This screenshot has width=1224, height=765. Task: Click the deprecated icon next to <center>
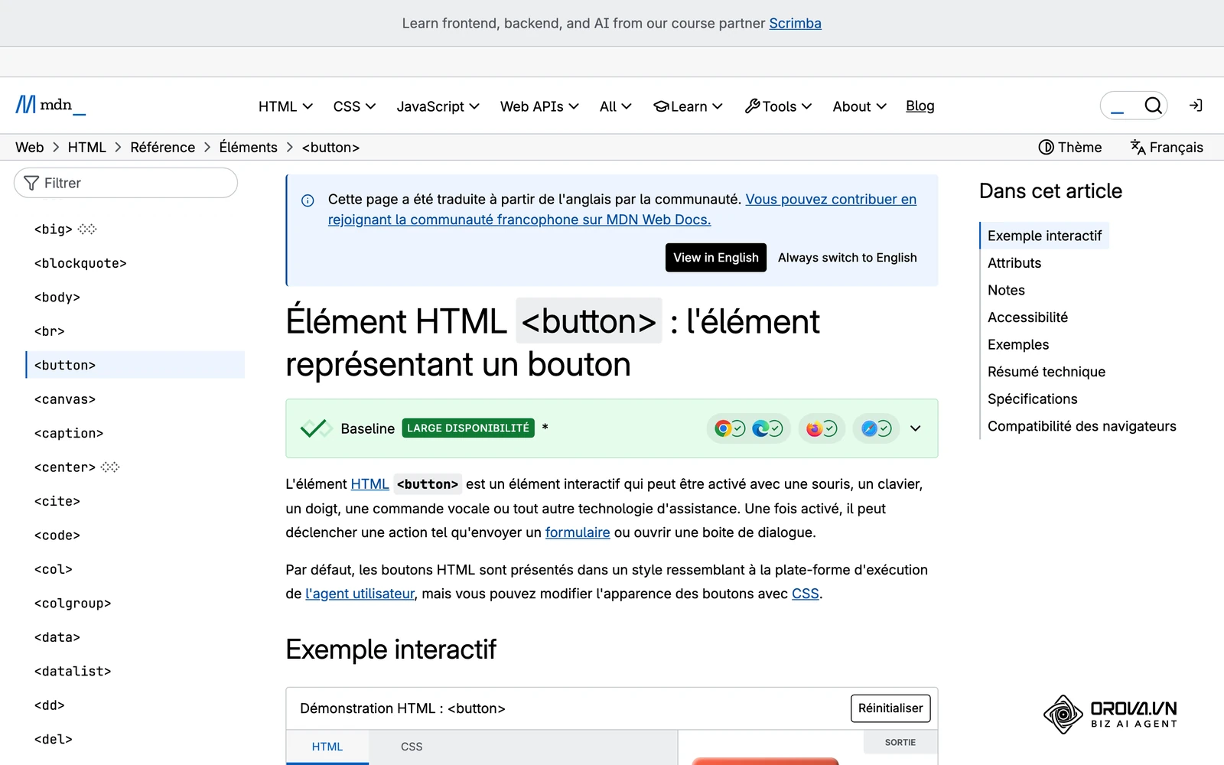(x=110, y=467)
